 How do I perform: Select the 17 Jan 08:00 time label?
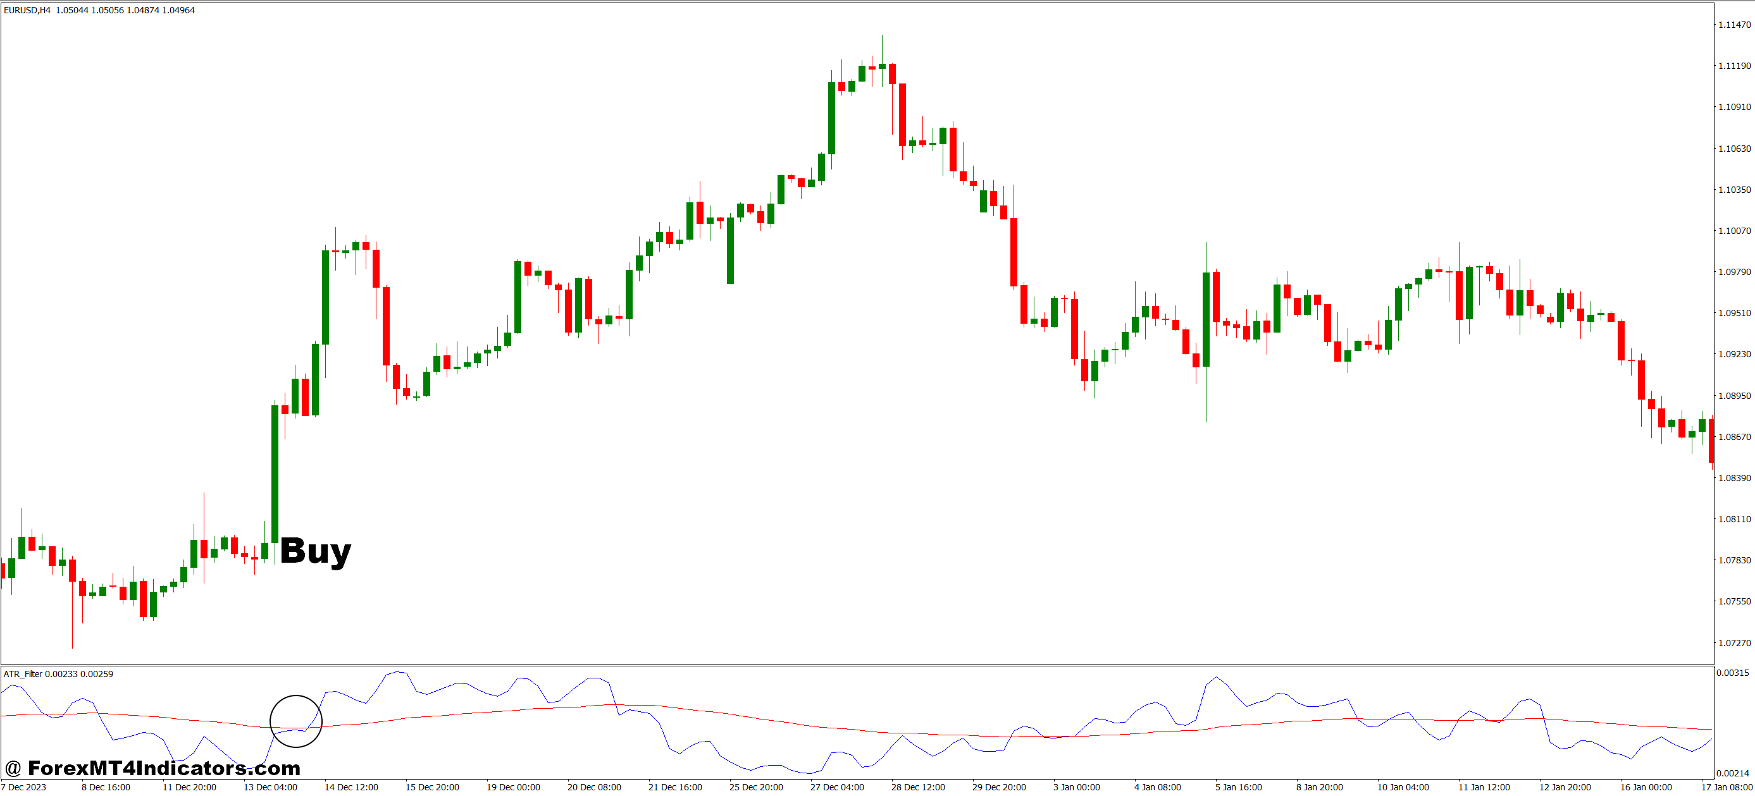point(1727,787)
